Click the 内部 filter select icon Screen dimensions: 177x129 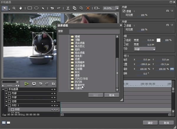coord(168,11)
